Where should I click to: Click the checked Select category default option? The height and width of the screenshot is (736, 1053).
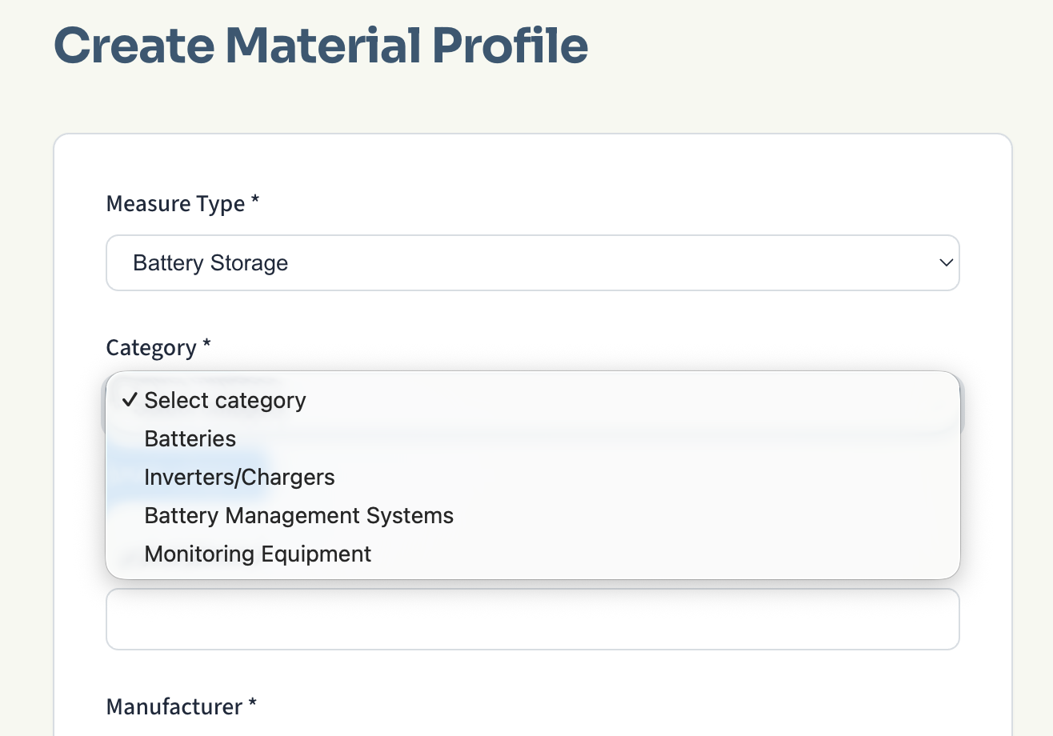point(224,400)
